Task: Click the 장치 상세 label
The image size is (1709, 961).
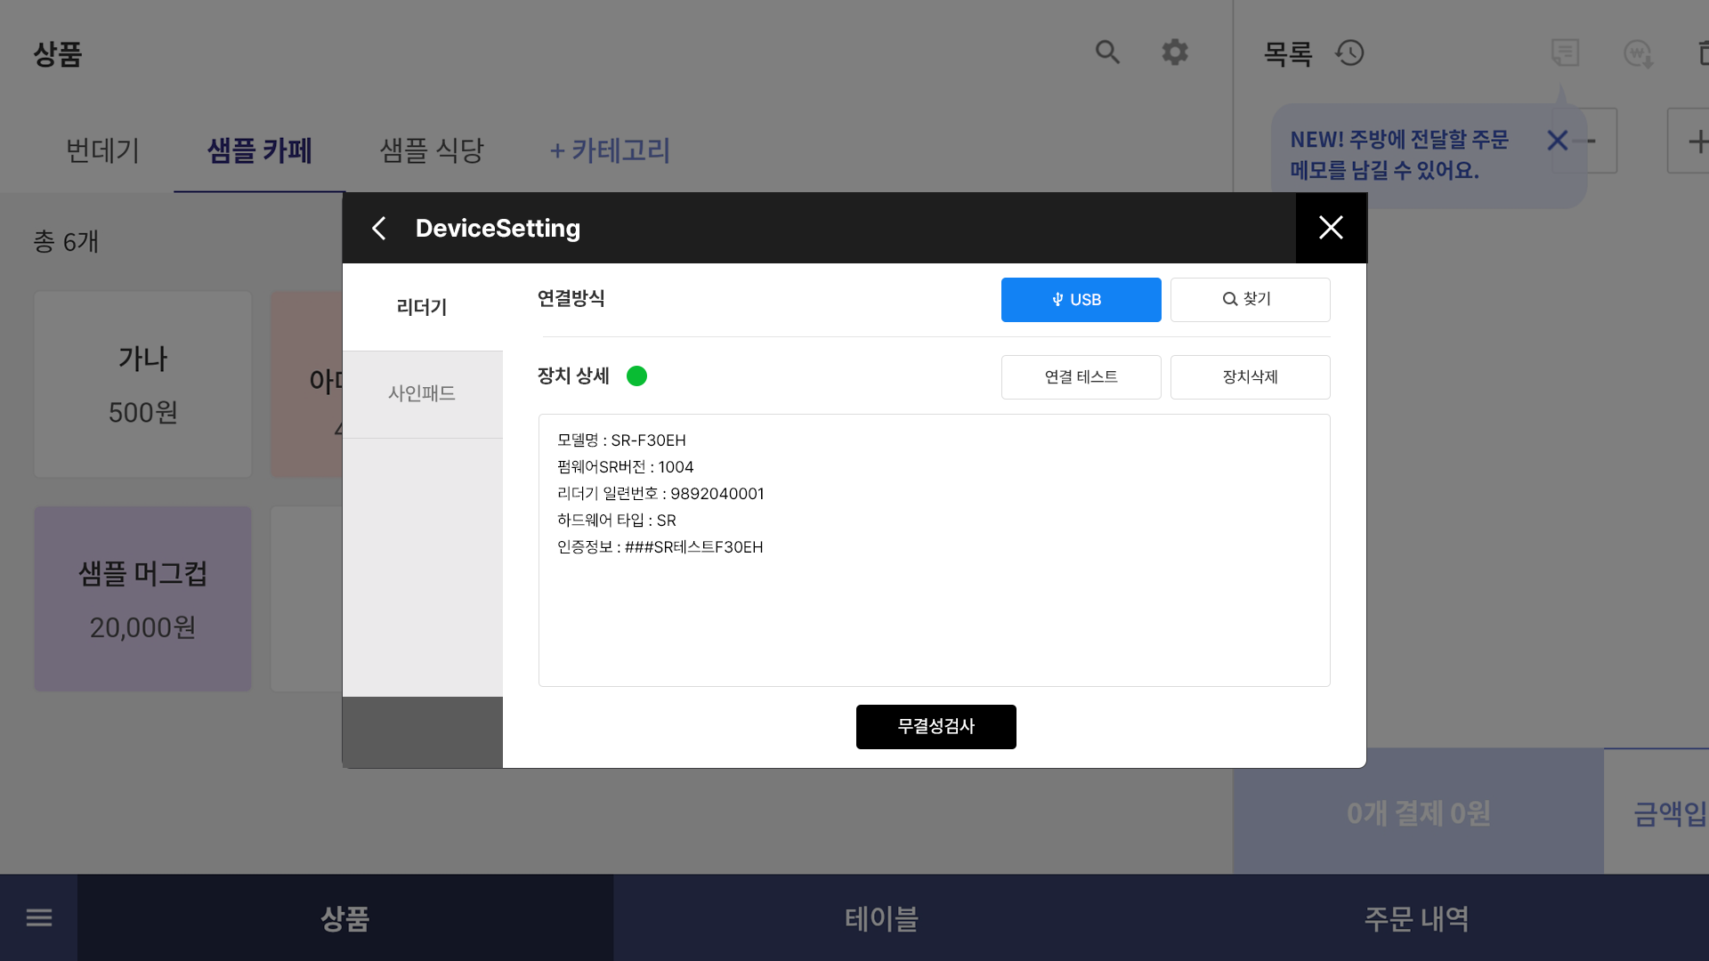Action: (x=573, y=376)
